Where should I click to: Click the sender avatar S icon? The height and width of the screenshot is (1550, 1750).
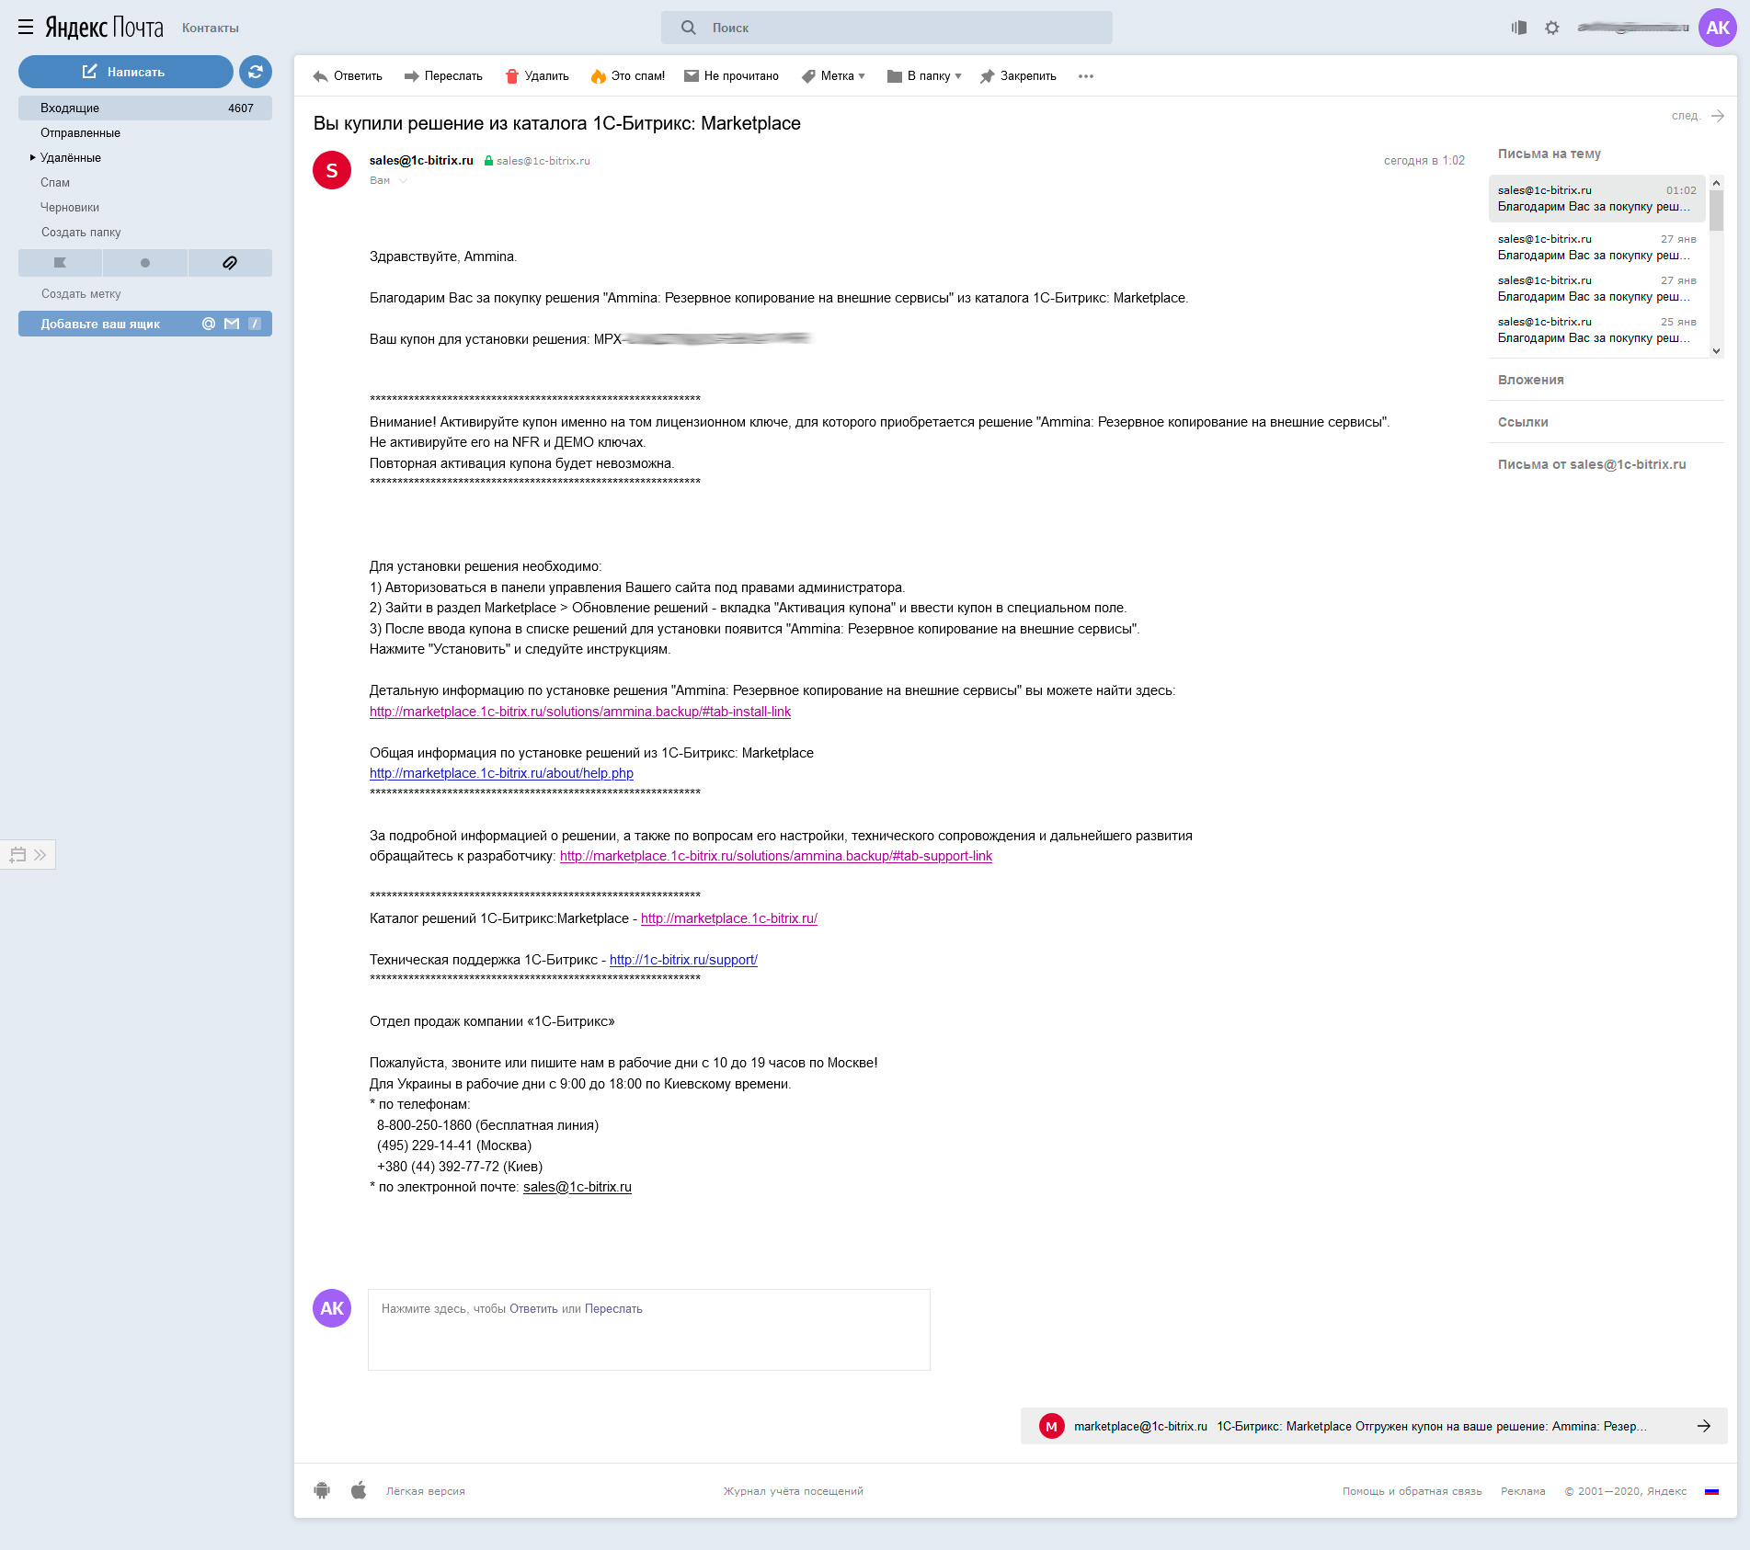pos(332,170)
